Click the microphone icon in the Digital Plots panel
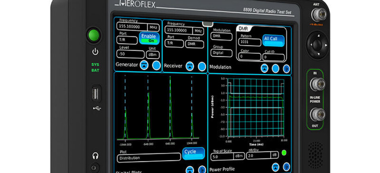380x173 pixels. pyautogui.click(x=202, y=170)
